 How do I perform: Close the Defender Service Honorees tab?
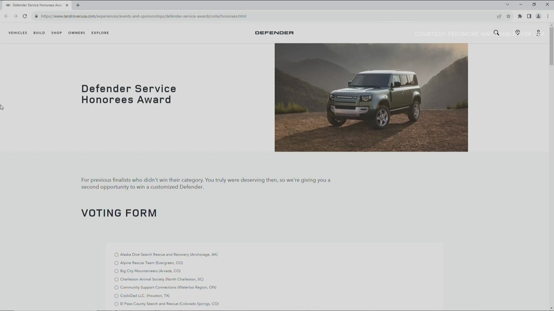tap(67, 5)
